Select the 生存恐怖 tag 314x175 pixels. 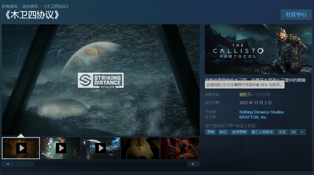click(x=239, y=132)
